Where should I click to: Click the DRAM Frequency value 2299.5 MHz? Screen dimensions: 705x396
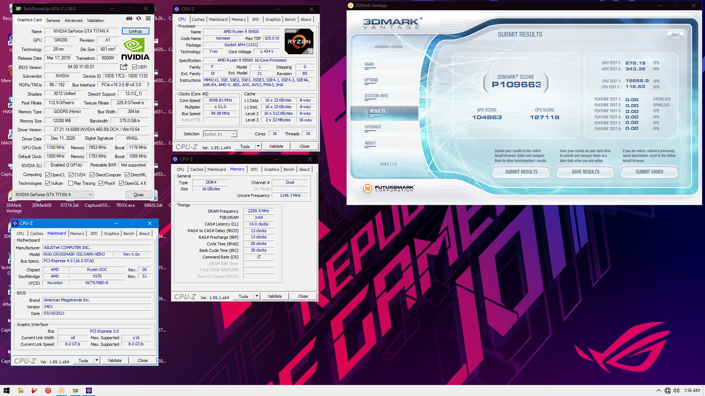coord(258,211)
